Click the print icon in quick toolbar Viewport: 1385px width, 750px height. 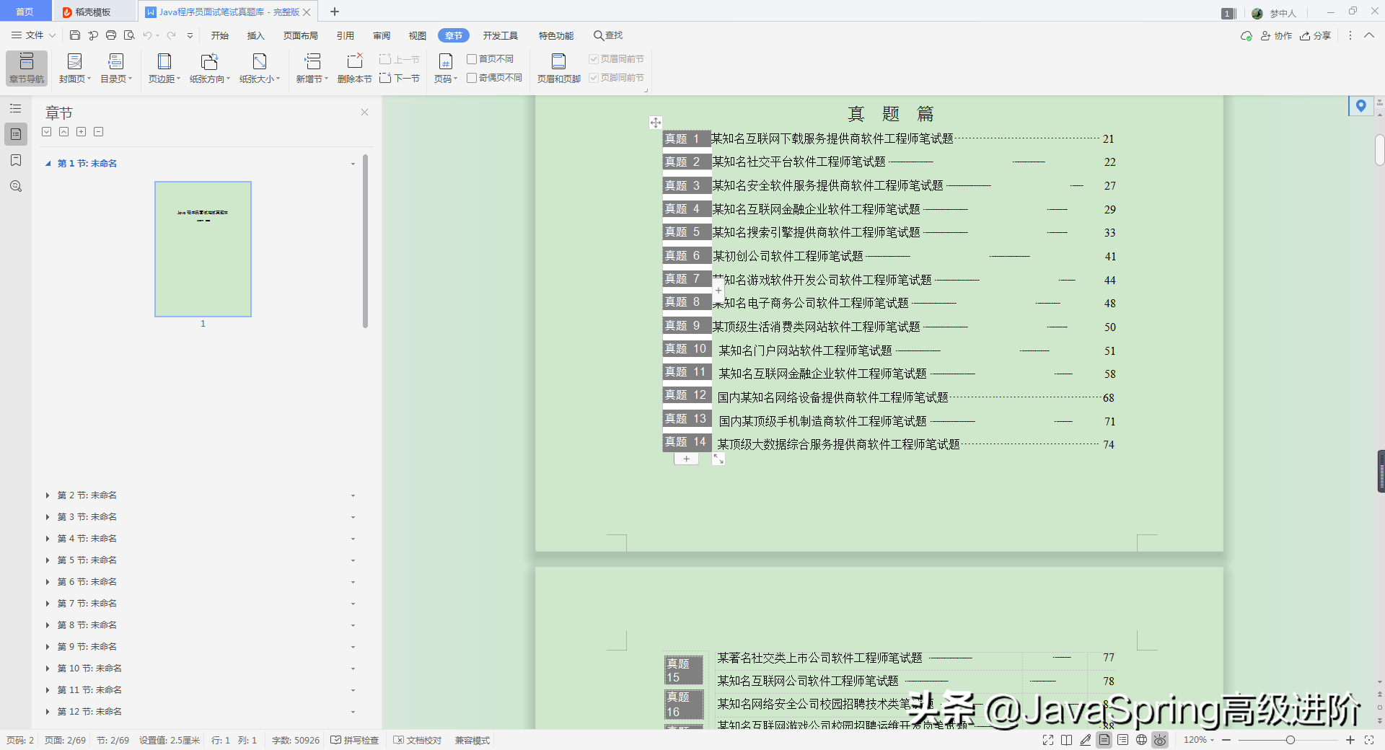tap(111, 35)
